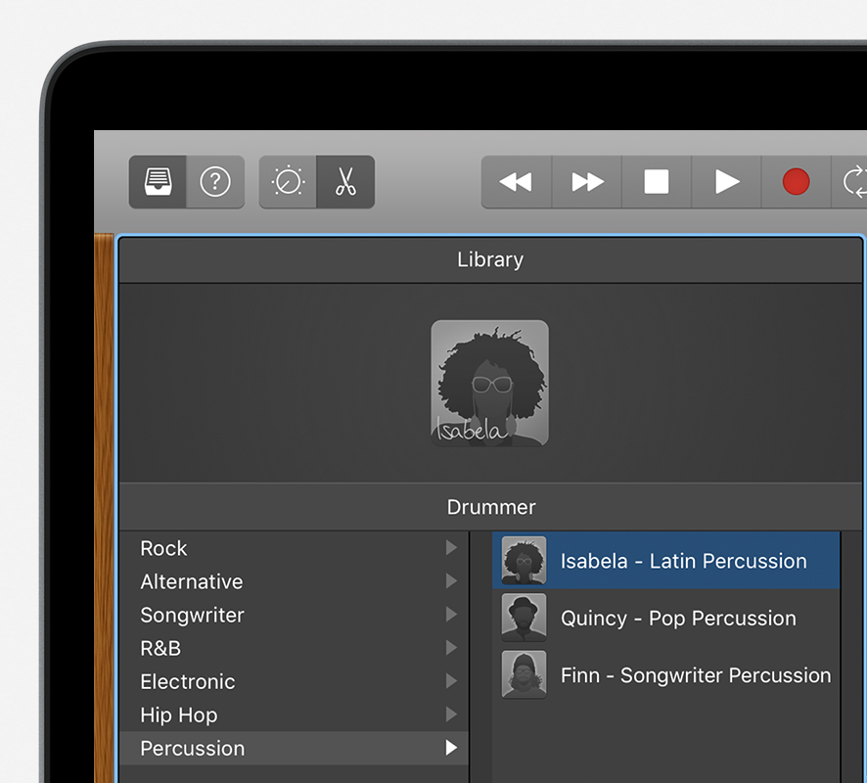867x783 pixels.
Task: Expand Rock using its disclosure arrow
Action: (x=451, y=548)
